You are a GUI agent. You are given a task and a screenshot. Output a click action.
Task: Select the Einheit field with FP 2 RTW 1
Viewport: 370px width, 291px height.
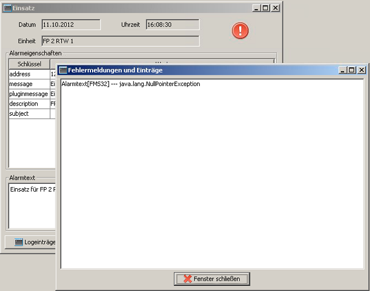coord(120,41)
